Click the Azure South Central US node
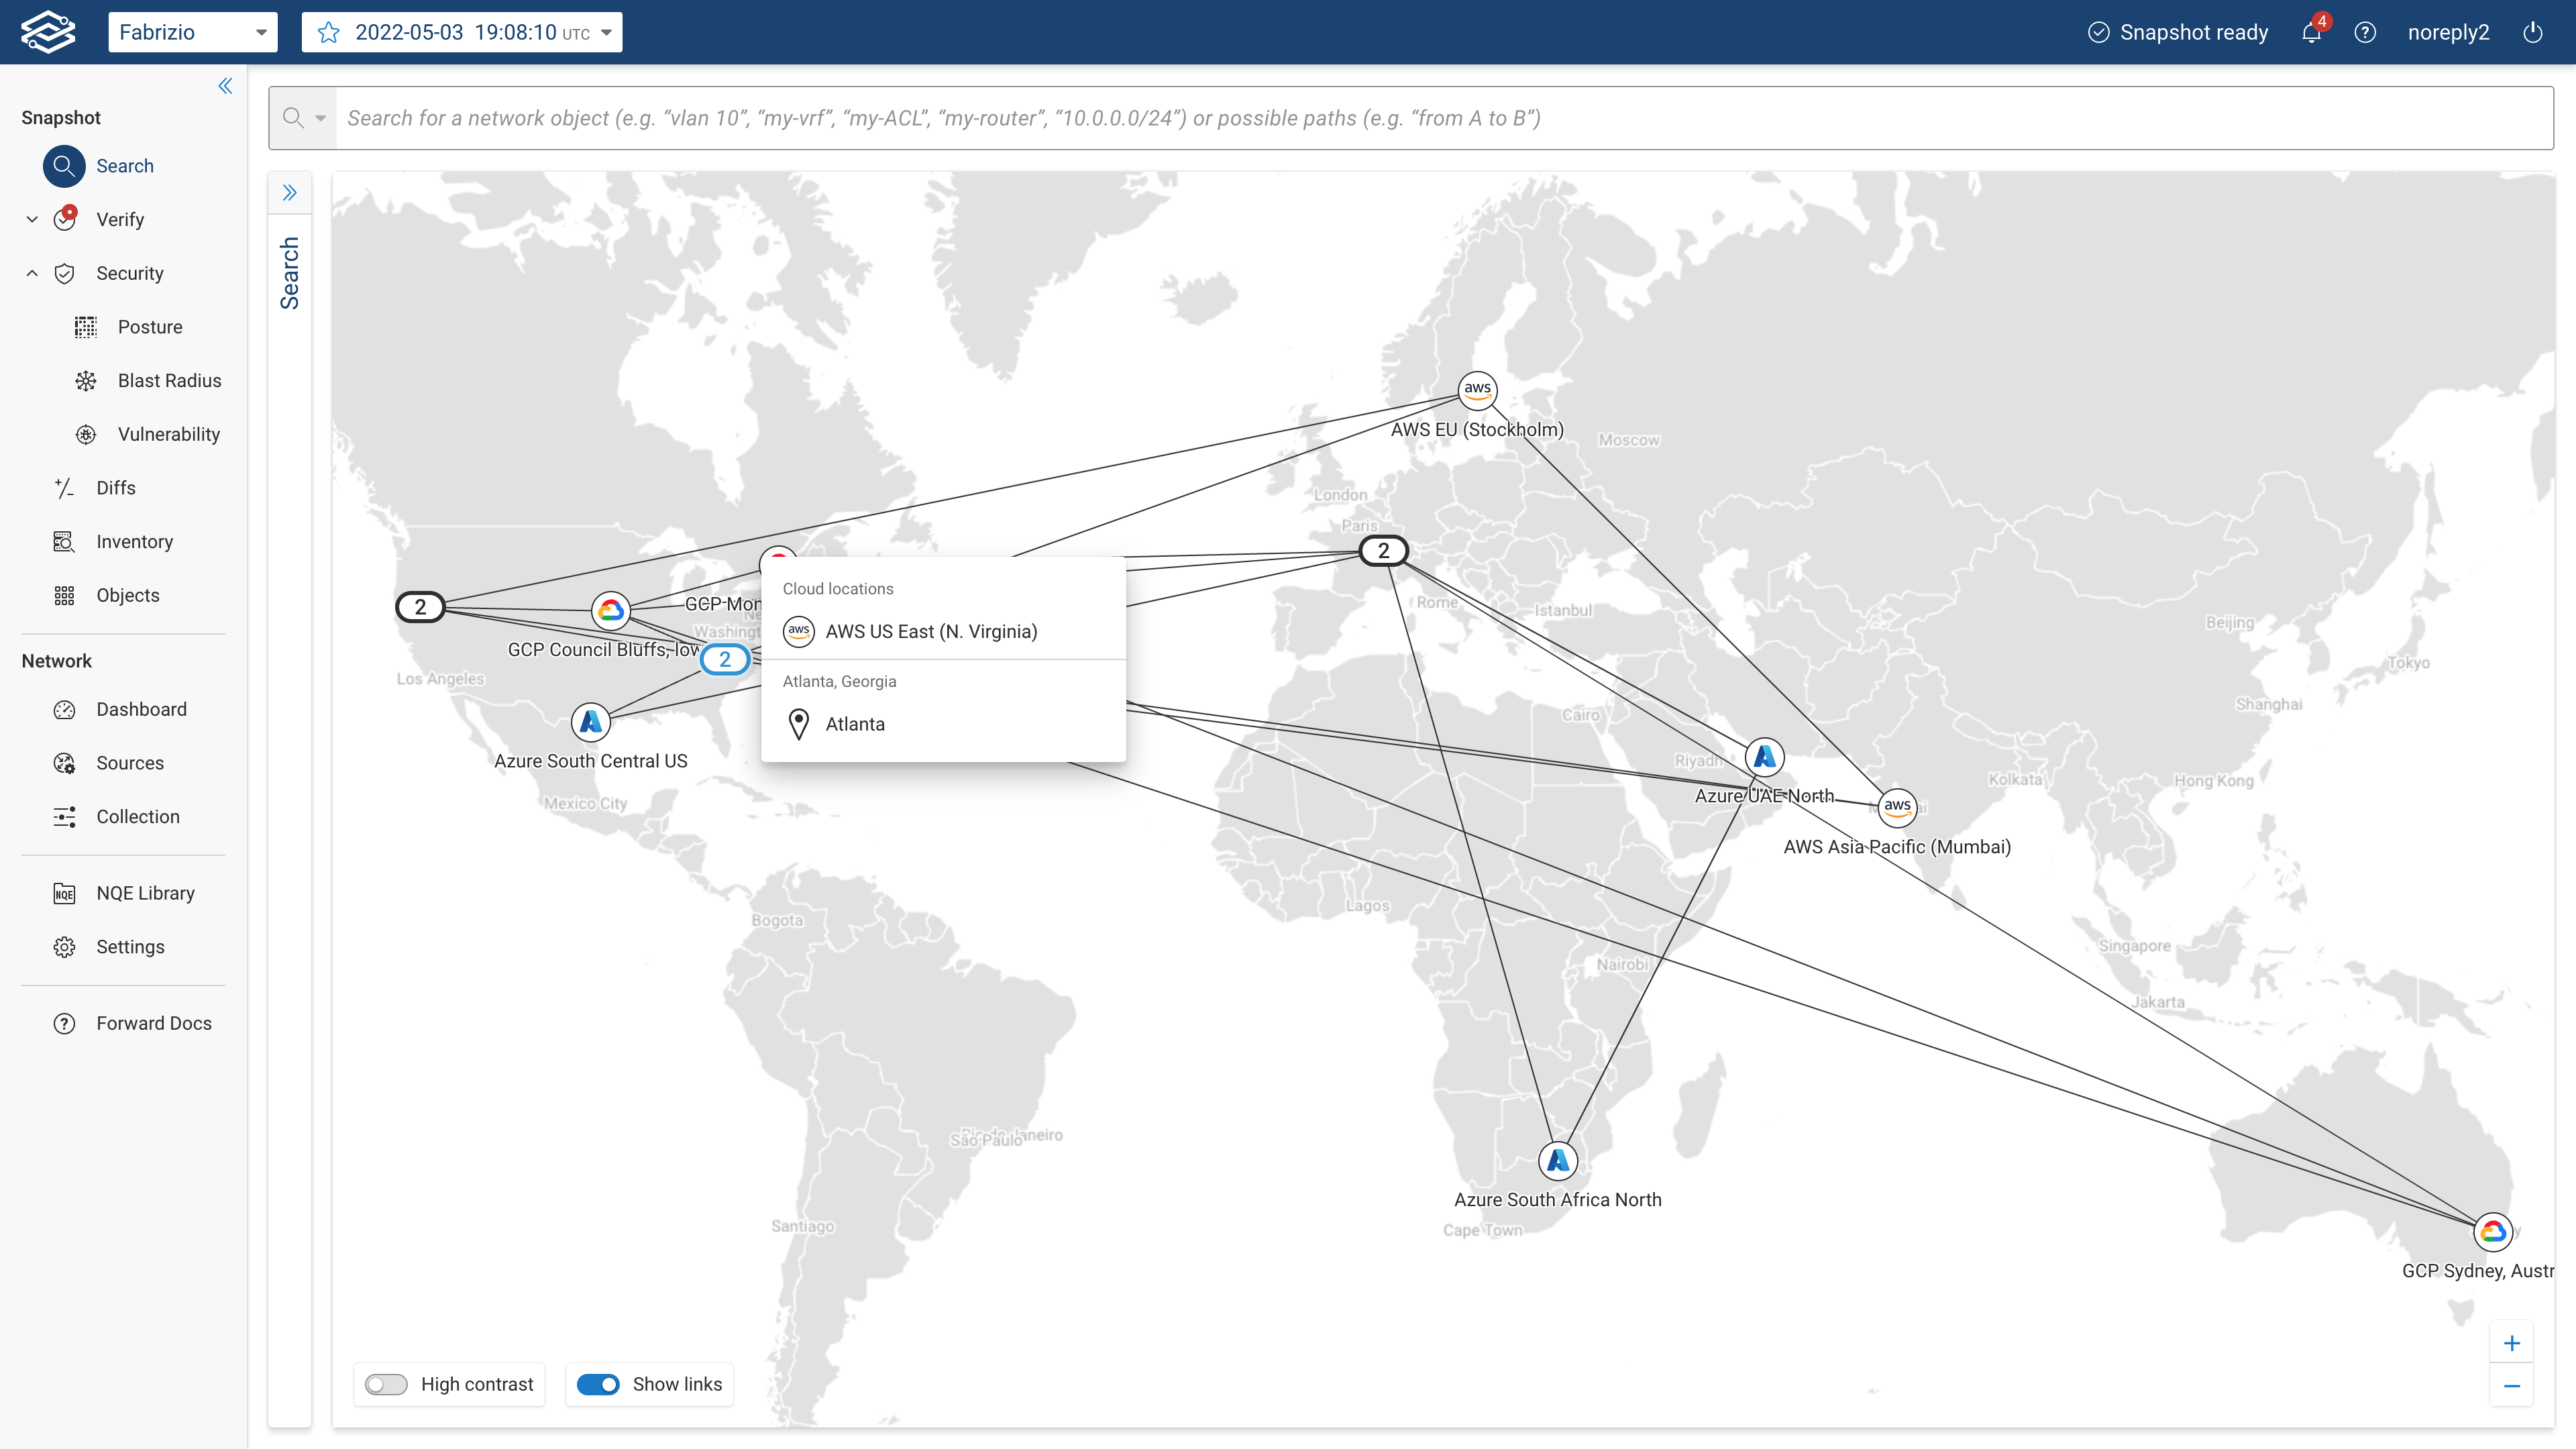Screen dimensions: 2576x1449 (591, 721)
